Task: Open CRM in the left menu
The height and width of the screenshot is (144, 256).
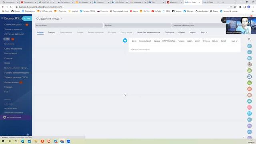Action: click(7, 39)
